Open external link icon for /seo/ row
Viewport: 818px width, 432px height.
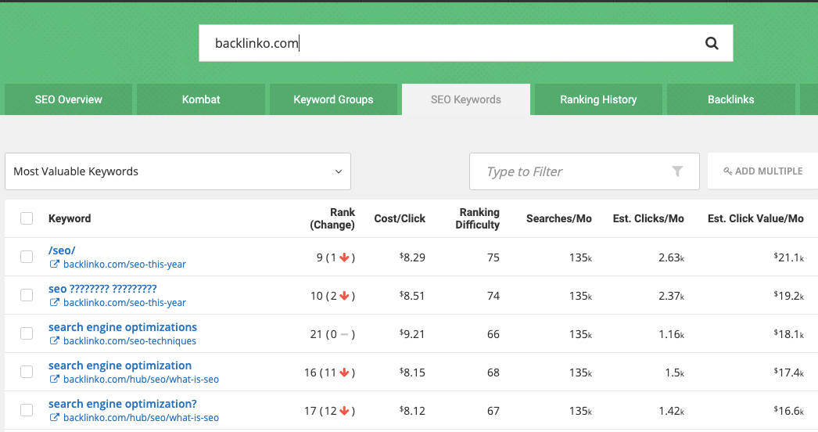tap(54, 265)
